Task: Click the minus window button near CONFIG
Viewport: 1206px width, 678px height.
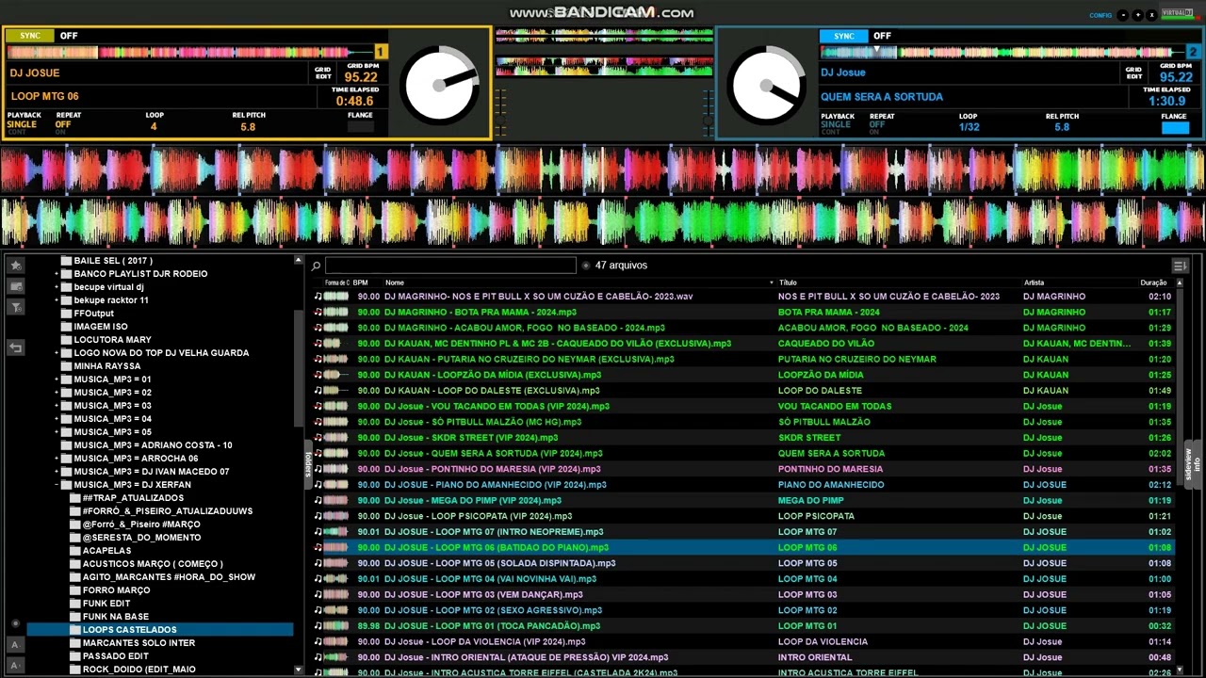Action: [x=1125, y=15]
